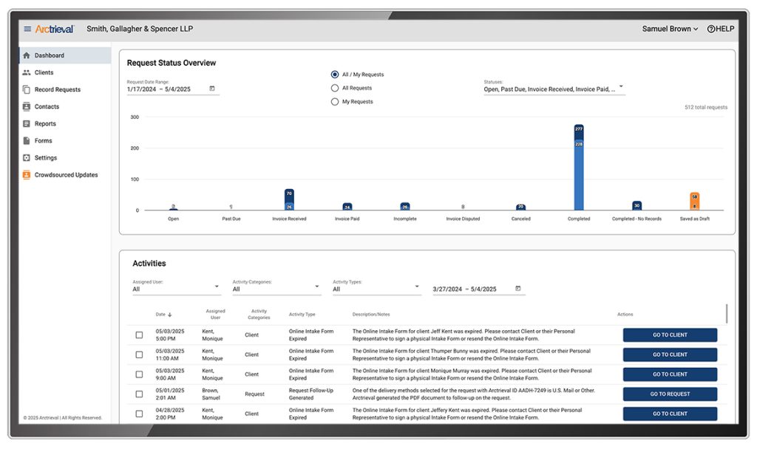Open the Settings menu item

pyautogui.click(x=45, y=158)
